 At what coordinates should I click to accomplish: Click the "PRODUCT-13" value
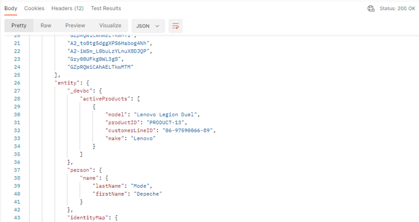(165, 122)
